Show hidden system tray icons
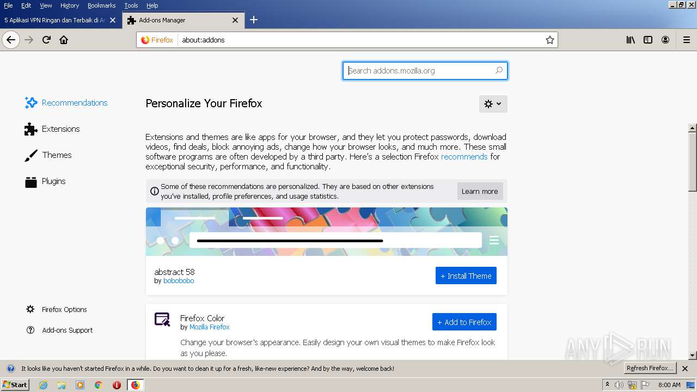The height and width of the screenshot is (392, 697). pyautogui.click(x=607, y=385)
